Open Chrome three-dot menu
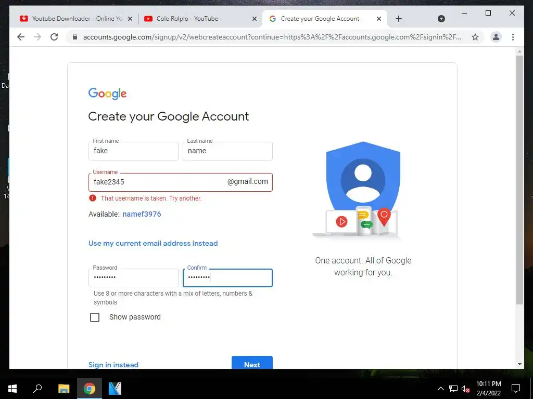Viewport: 533px width, 399px height. tap(513, 37)
